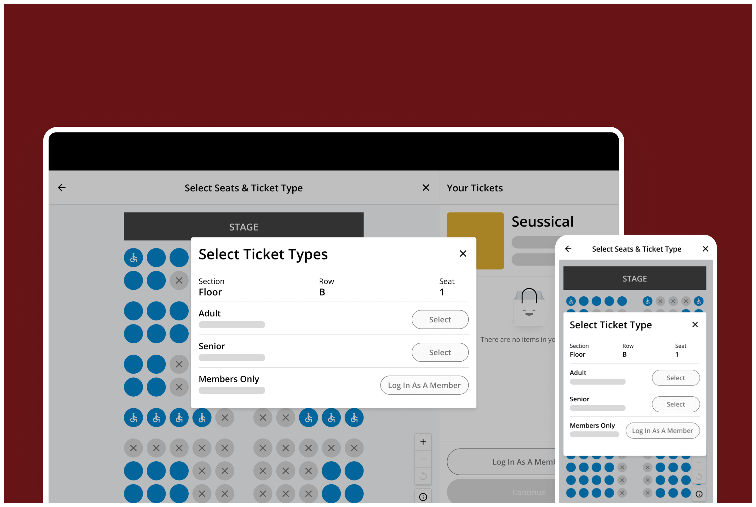Image resolution: width=756 pixels, height=507 pixels.
Task: Click Log In As A Member in large dialog
Action: (x=424, y=385)
